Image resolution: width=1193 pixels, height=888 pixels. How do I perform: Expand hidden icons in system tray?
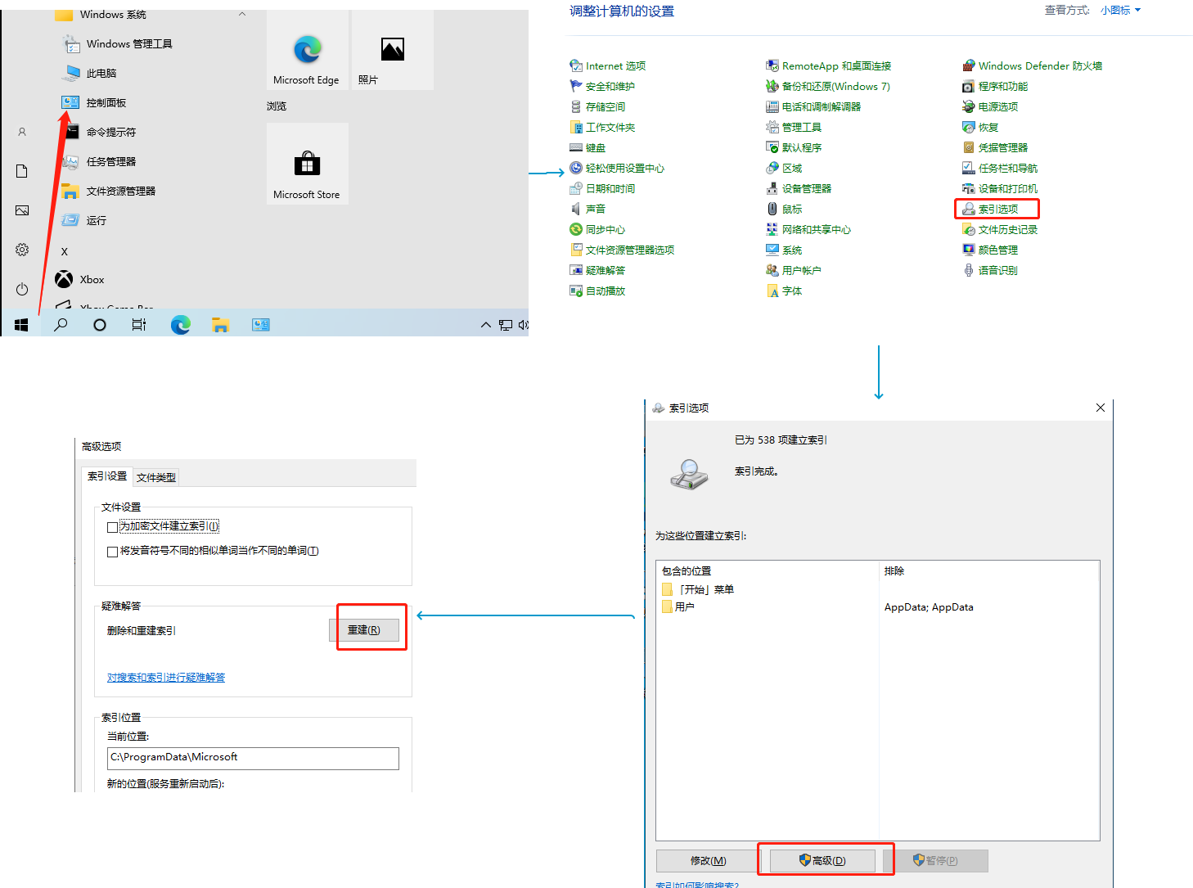[486, 325]
